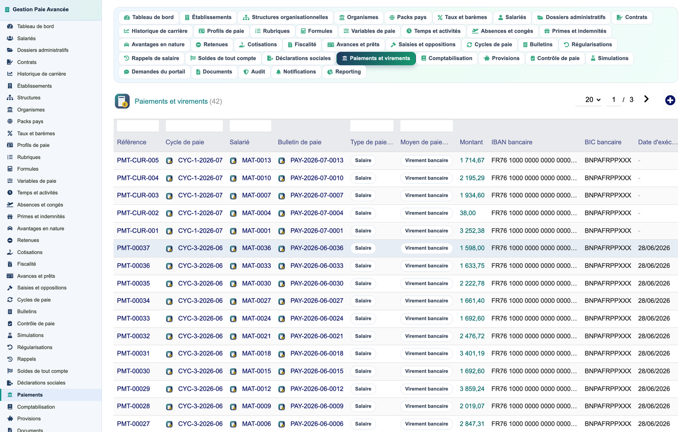This screenshot has height=432, width=691.
Task: Click Structures sidebar hierarchy icon
Action: click(x=10, y=98)
